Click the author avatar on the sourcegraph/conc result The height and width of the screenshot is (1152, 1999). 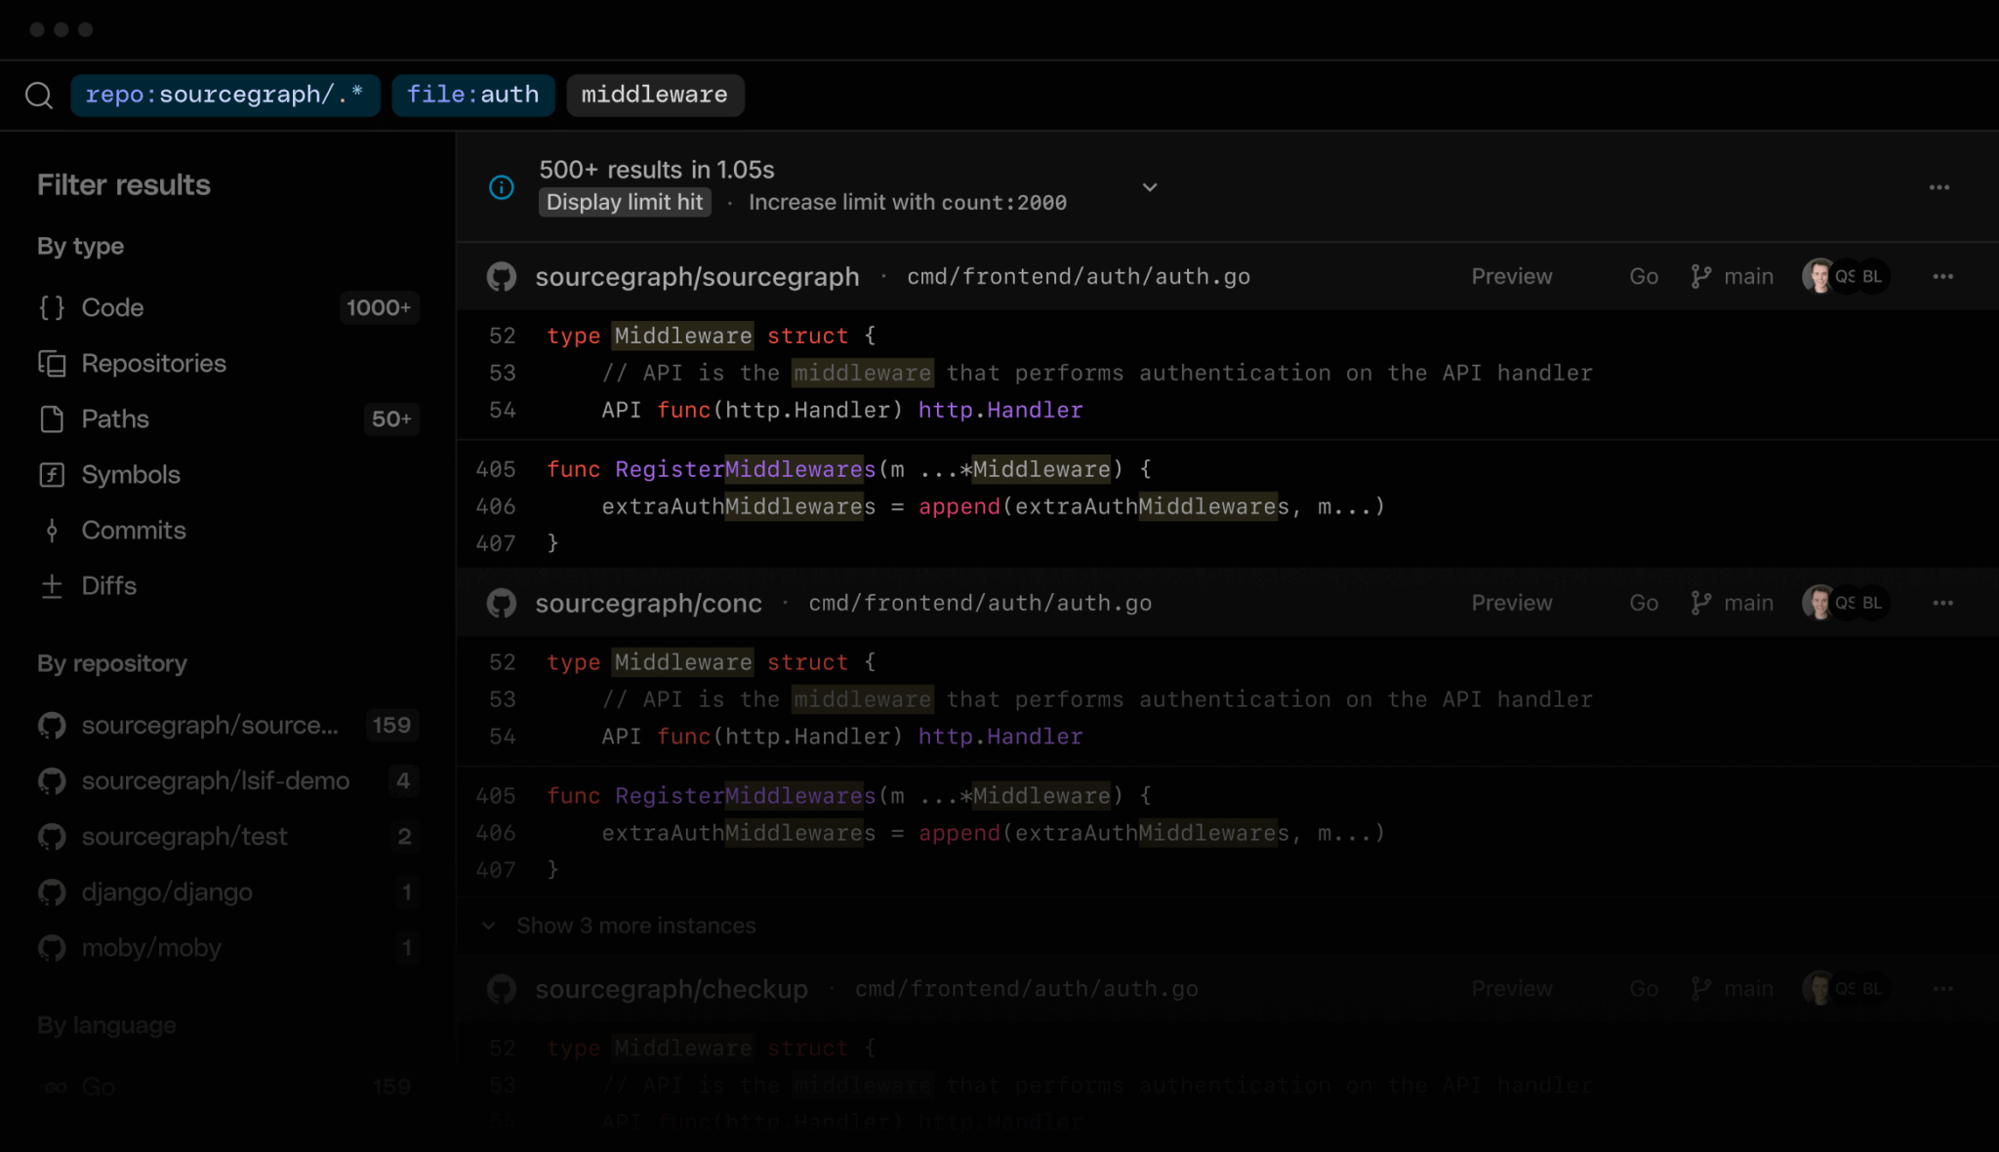point(1819,603)
